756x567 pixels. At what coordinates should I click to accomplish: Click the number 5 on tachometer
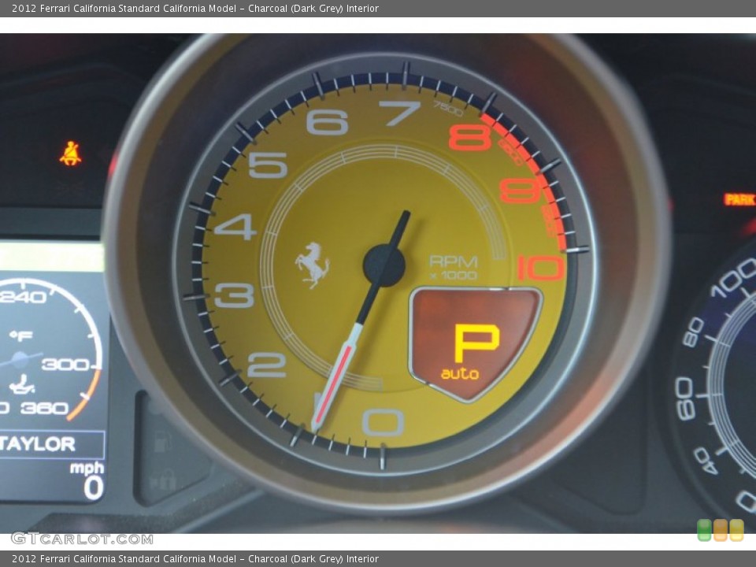[x=268, y=165]
